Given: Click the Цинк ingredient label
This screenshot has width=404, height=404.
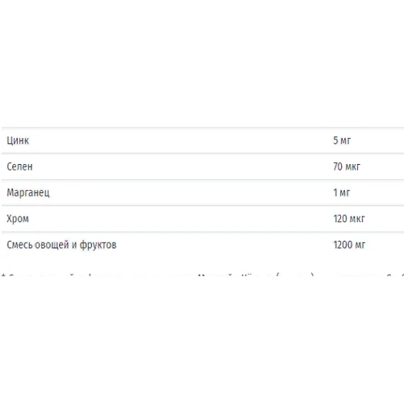Looking at the screenshot, I should [x=18, y=141].
